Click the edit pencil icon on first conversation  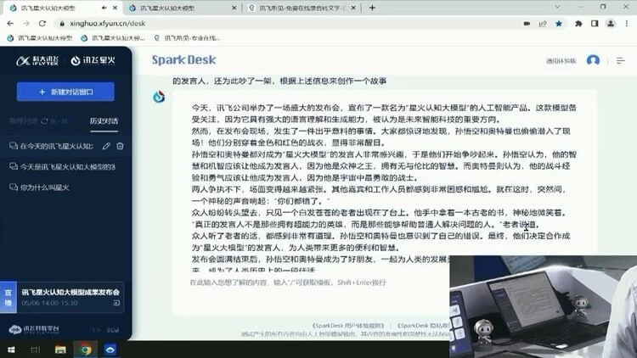click(106, 146)
